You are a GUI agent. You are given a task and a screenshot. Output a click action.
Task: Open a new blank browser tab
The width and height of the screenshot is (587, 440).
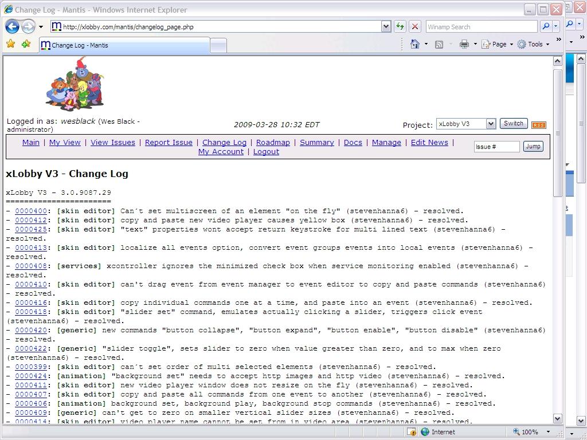click(x=218, y=46)
